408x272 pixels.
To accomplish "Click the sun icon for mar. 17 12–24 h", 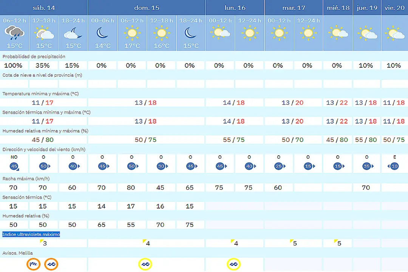I will (308, 33).
